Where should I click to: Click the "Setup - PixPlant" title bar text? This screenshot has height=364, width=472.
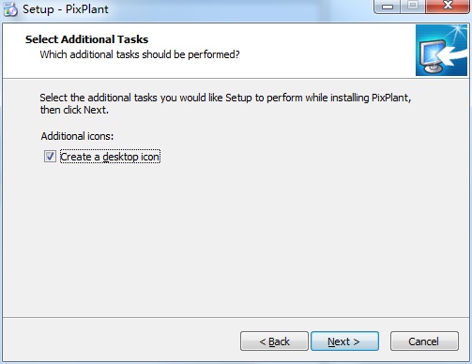coord(66,9)
